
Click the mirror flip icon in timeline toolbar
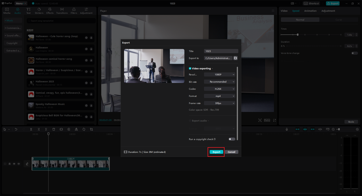pyautogui.click(x=76, y=129)
